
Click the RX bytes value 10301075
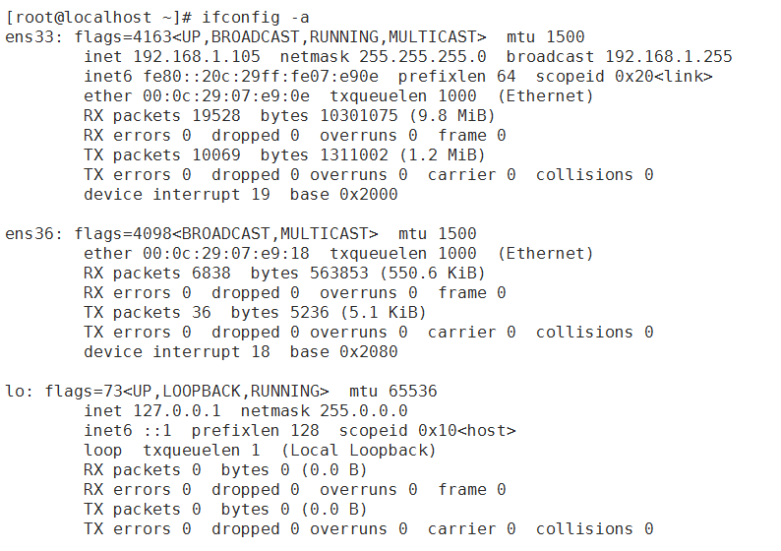pos(359,115)
